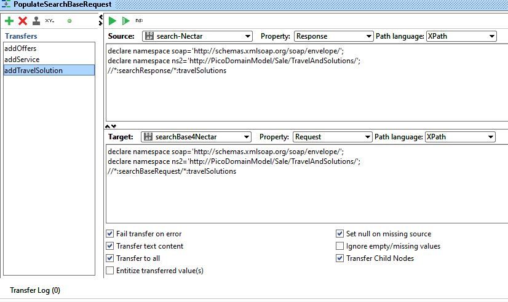The width and height of the screenshot is (508, 302).
Task: Collapse source pane with the up splitter arrow
Action: coord(108,126)
